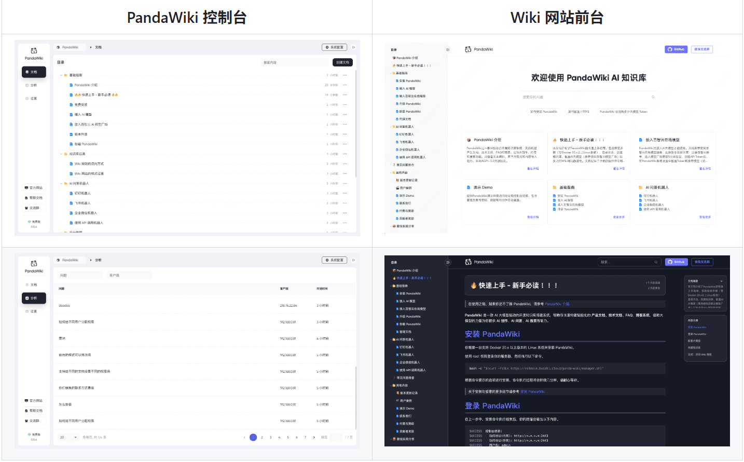Collapse the 基础指南 folder in console directory
This screenshot has width=744, height=462.
tap(61, 75)
